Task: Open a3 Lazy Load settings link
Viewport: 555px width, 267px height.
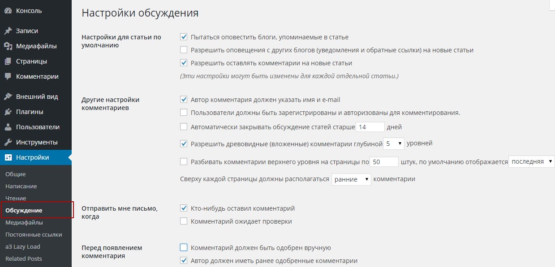Action: [x=23, y=246]
